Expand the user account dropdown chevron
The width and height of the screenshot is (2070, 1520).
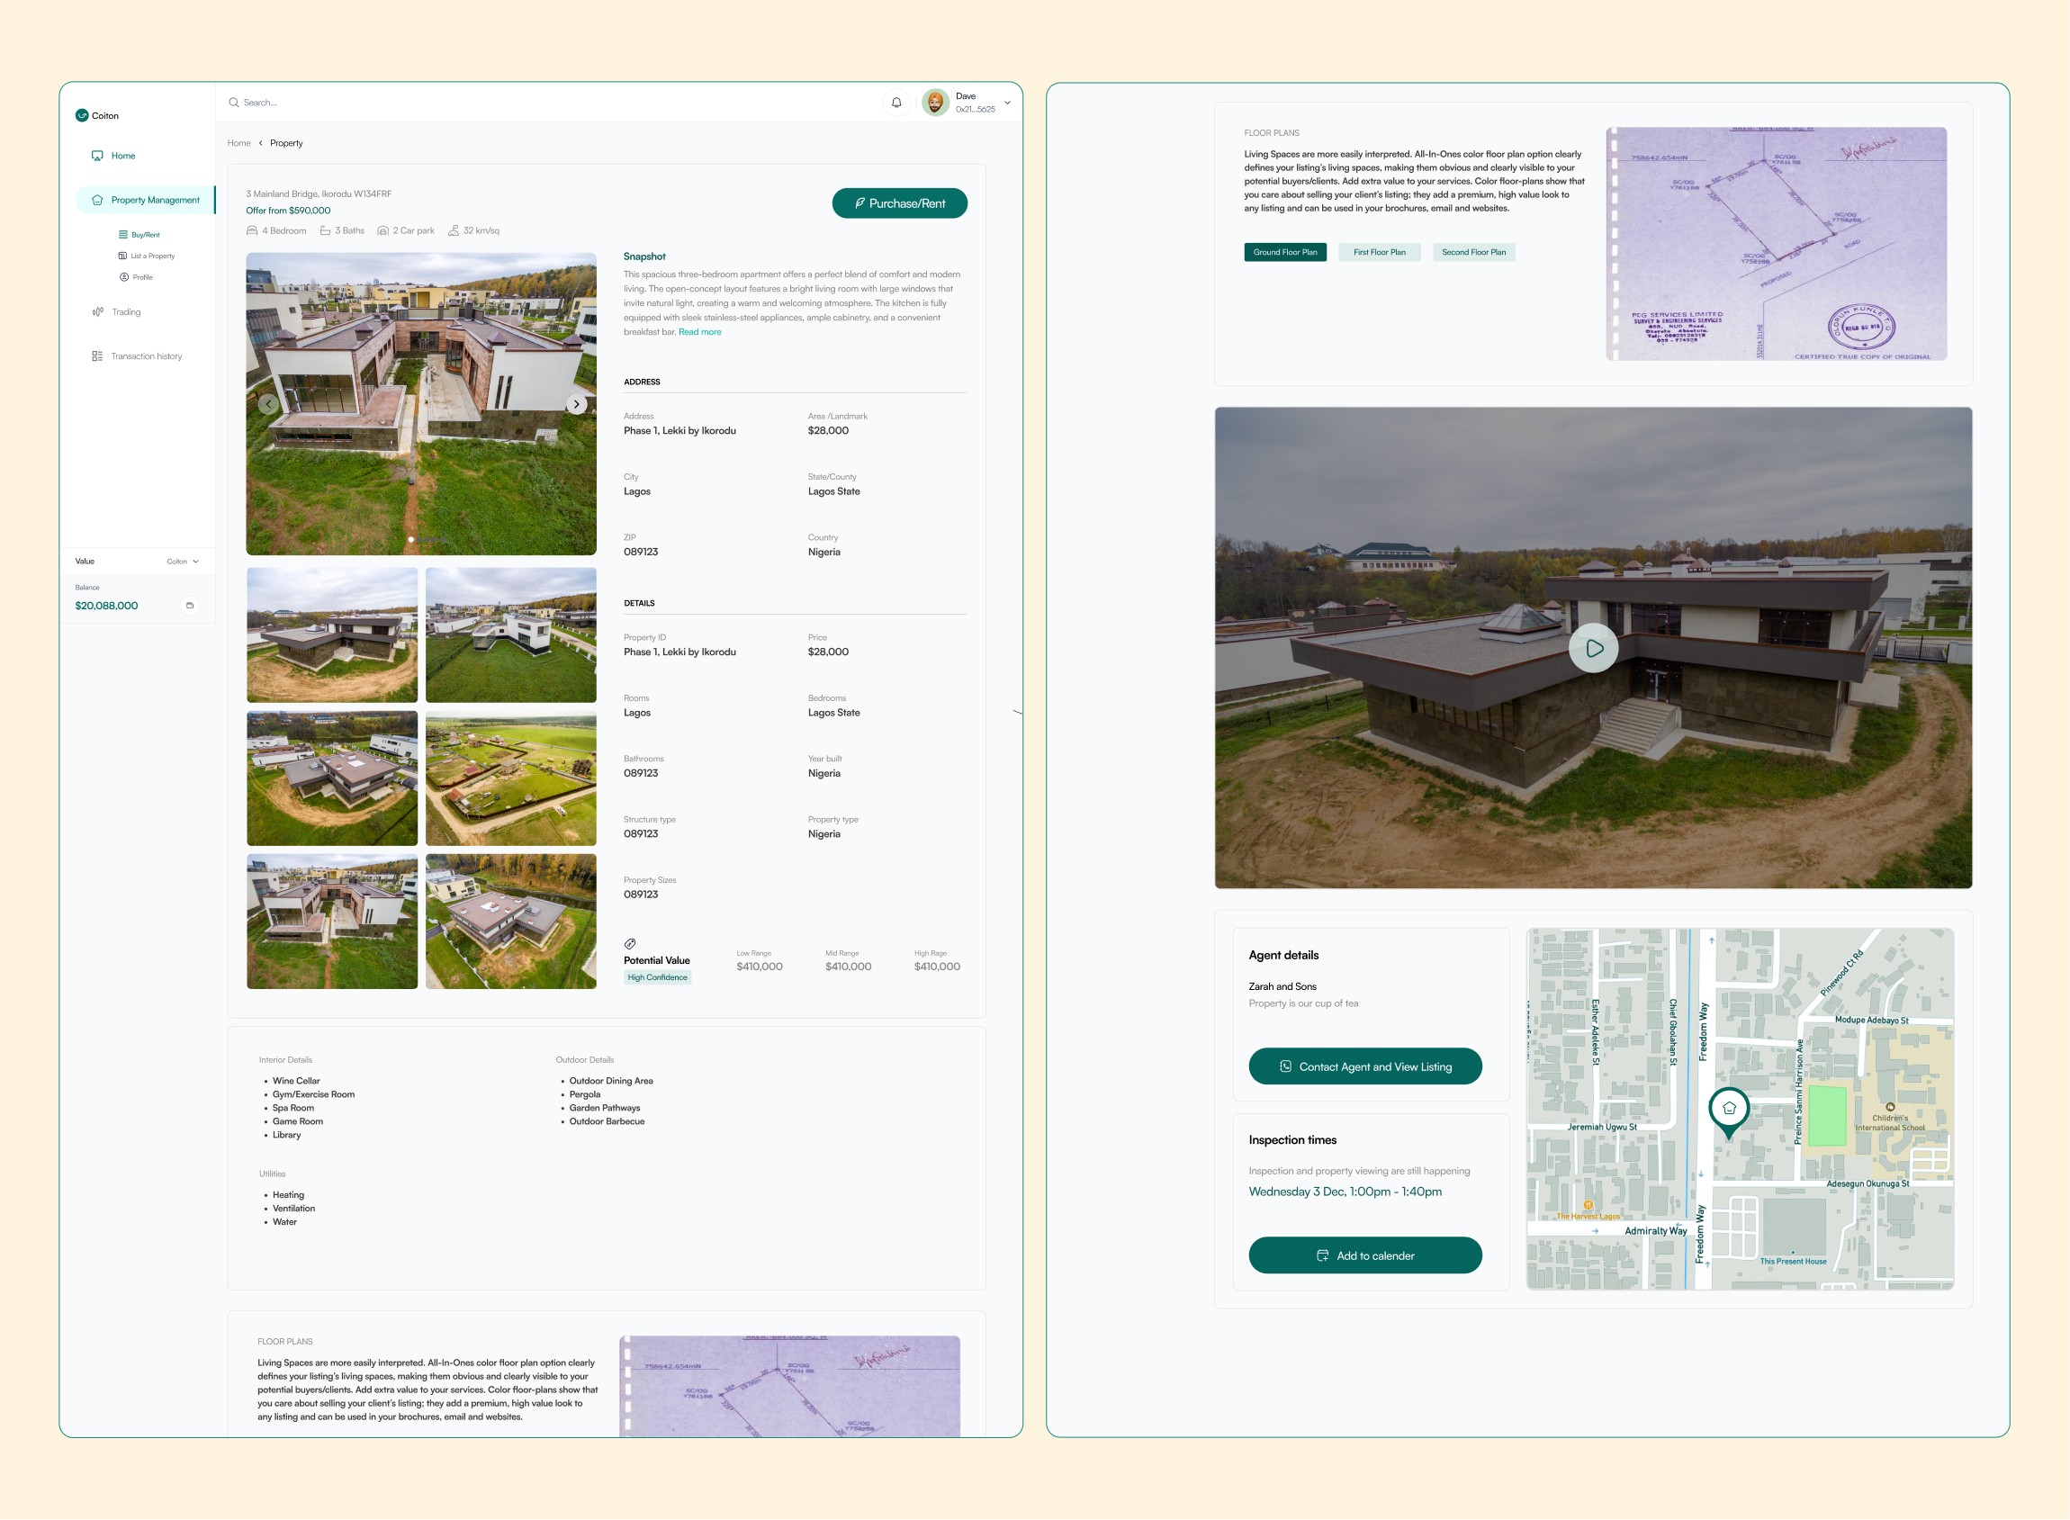click(1007, 103)
